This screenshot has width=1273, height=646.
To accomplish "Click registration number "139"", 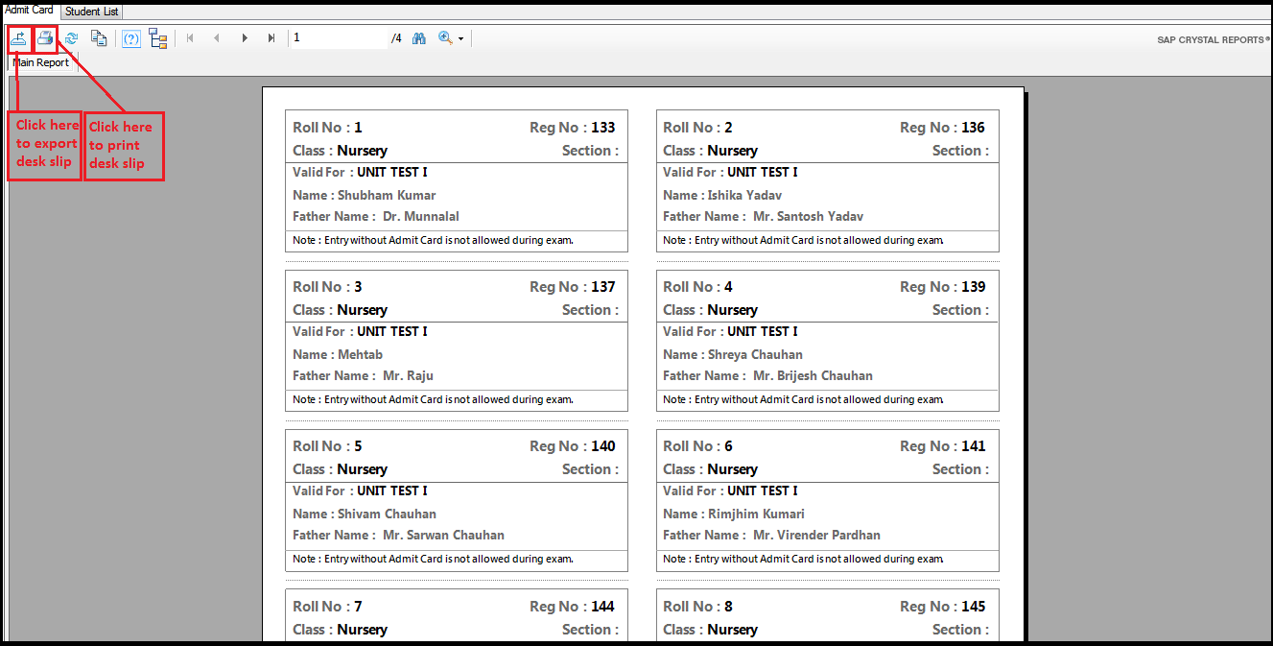I will pyautogui.click(x=974, y=287).
